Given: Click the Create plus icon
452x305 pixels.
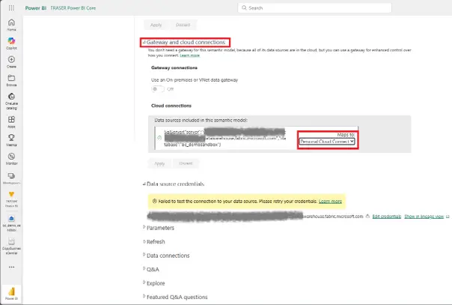Looking at the screenshot, I should pyautogui.click(x=11, y=59).
